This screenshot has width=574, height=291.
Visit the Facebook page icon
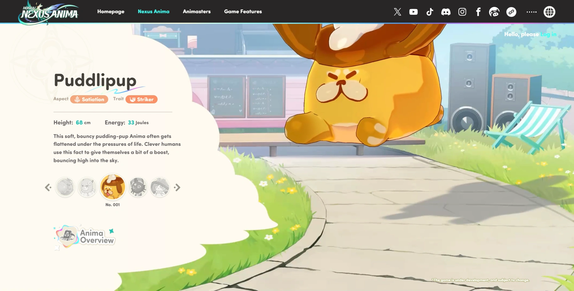coord(478,12)
